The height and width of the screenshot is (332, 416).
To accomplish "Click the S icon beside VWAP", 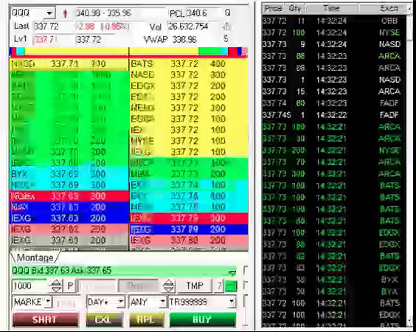I will tap(226, 39).
